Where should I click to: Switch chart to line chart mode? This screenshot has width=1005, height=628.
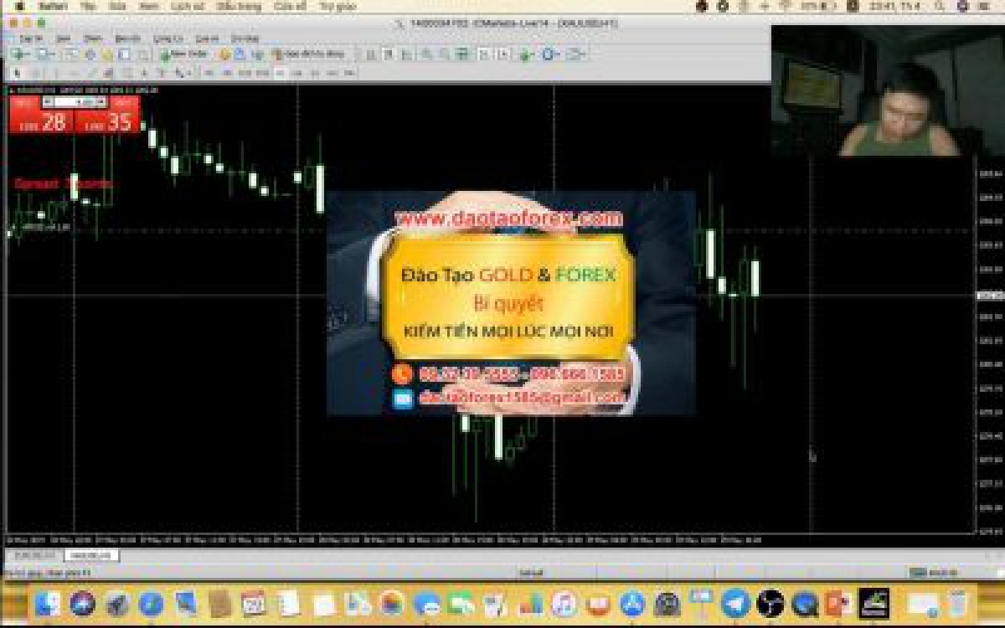(407, 54)
